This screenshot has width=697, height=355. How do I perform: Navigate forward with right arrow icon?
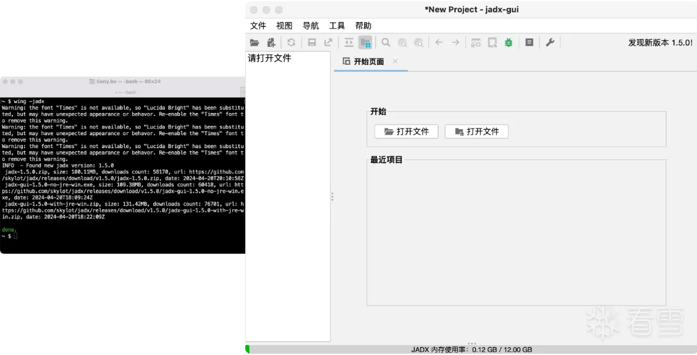[x=455, y=43]
